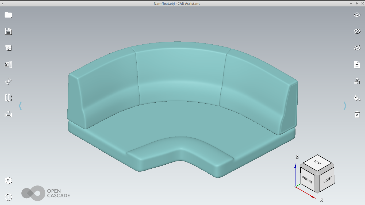Image resolution: width=365 pixels, height=205 pixels.
Task: Open the animation/recording tool
Action: point(8,64)
